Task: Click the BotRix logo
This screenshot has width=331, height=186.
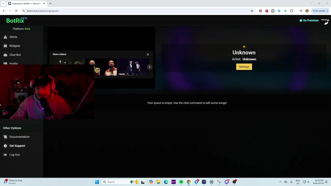Action: point(17,20)
